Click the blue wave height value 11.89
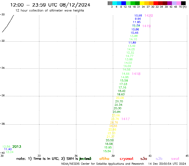The image size is (189, 166). click(x=132, y=43)
